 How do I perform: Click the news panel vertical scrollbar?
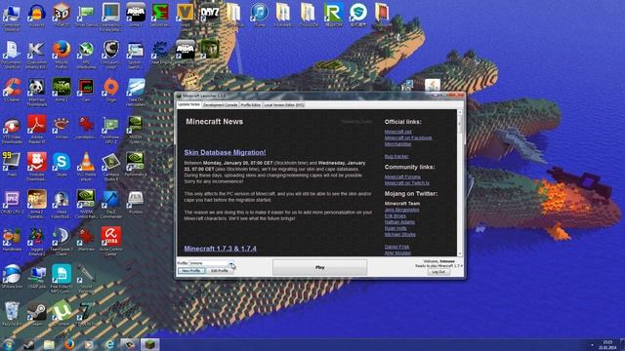pyautogui.click(x=460, y=183)
